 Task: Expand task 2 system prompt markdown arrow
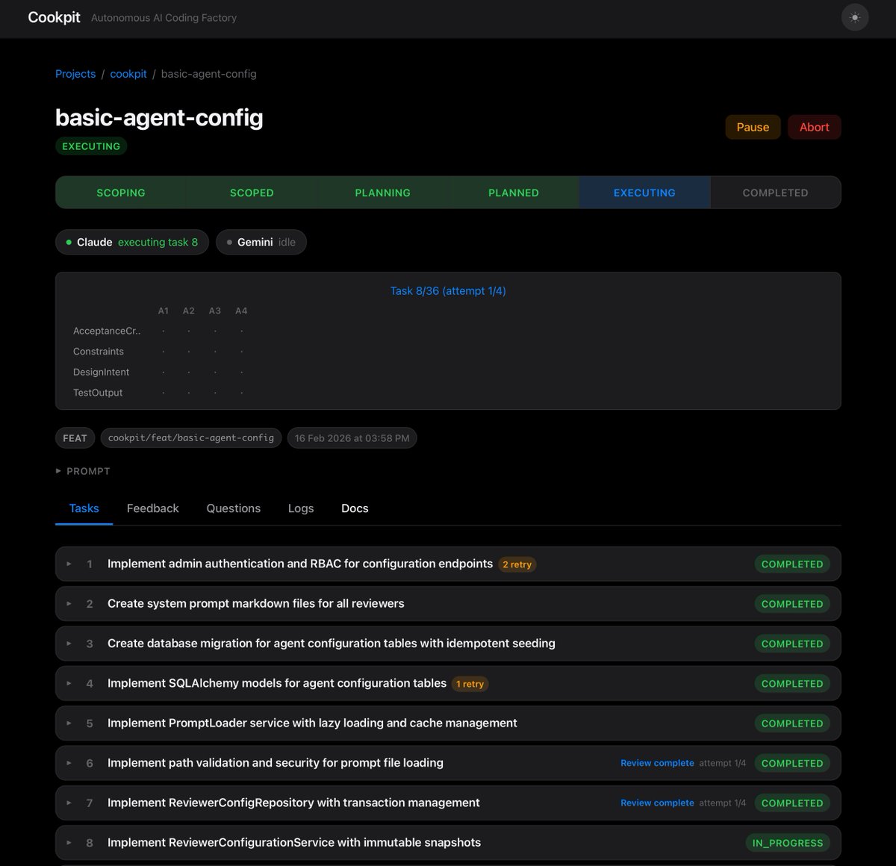pos(69,603)
